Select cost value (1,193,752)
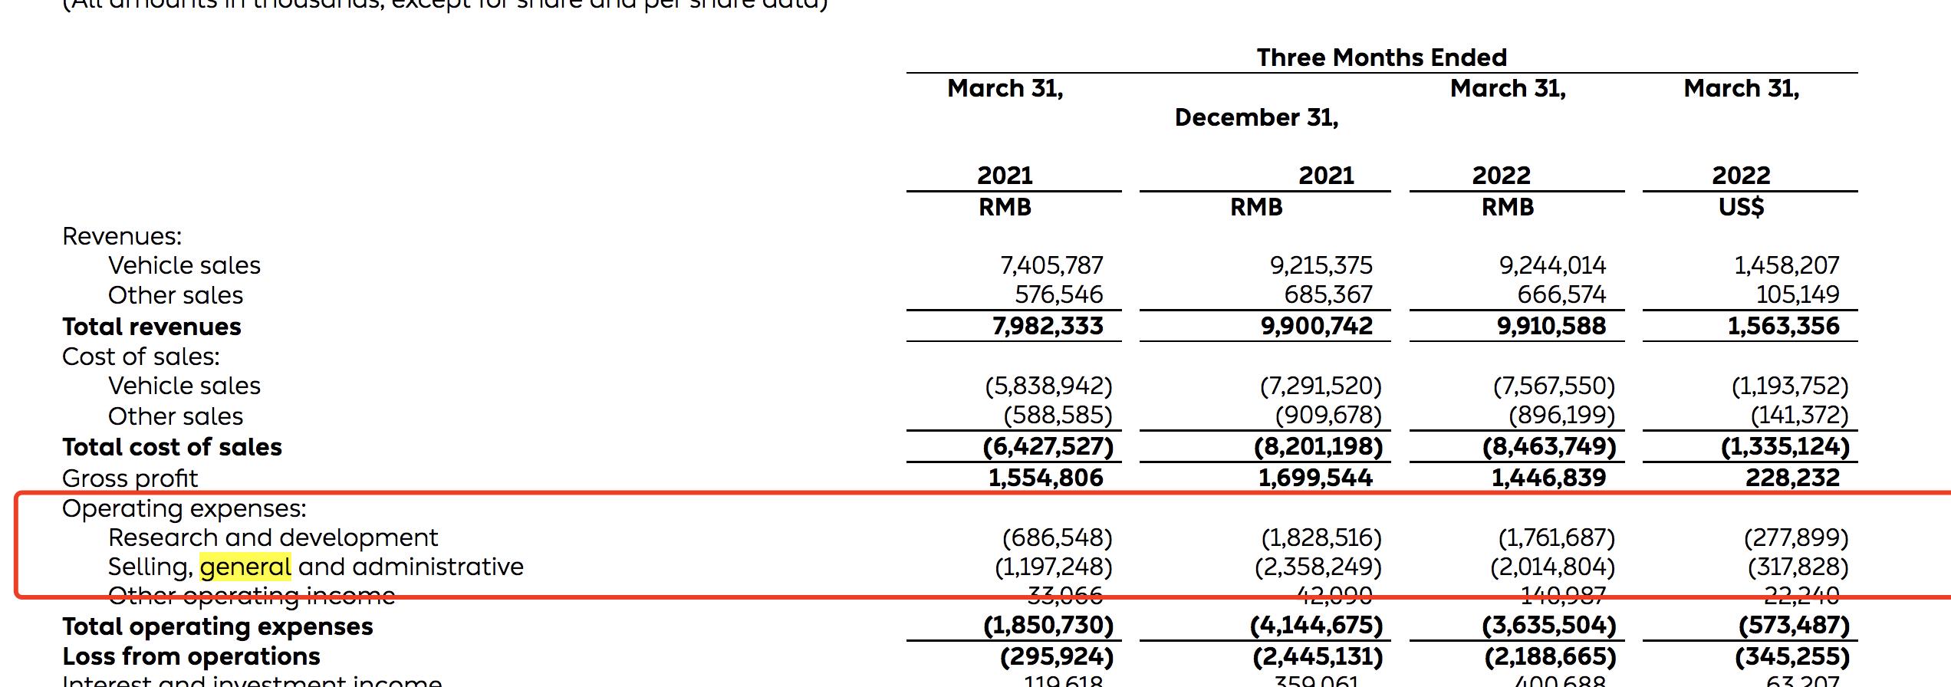Screen dimensions: 1951x687 coord(1790,386)
